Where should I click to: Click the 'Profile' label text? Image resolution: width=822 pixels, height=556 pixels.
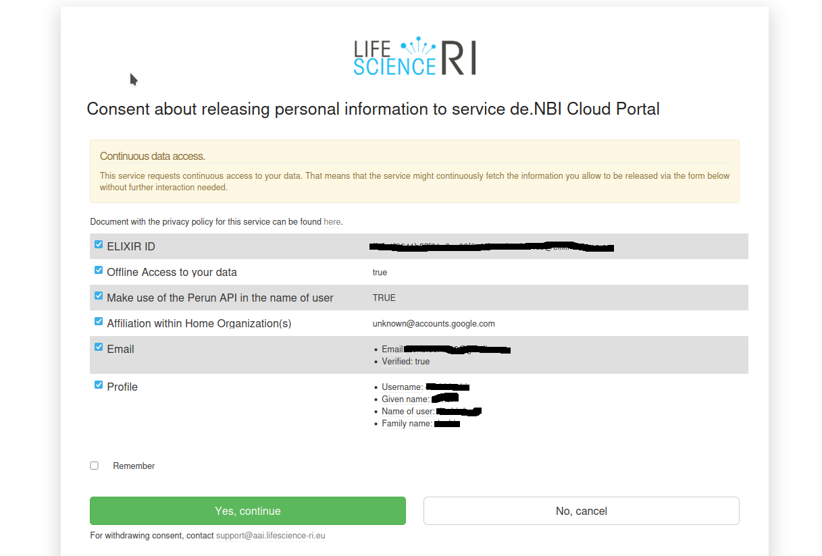pyautogui.click(x=122, y=387)
